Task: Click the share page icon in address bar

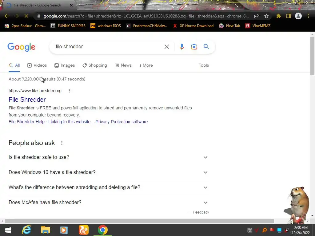Action: click(x=257, y=16)
